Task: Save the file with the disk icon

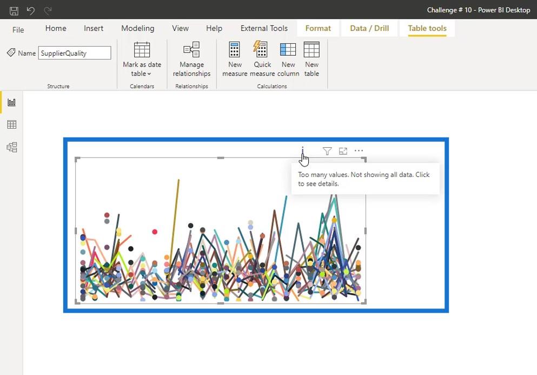Action: pyautogui.click(x=14, y=11)
